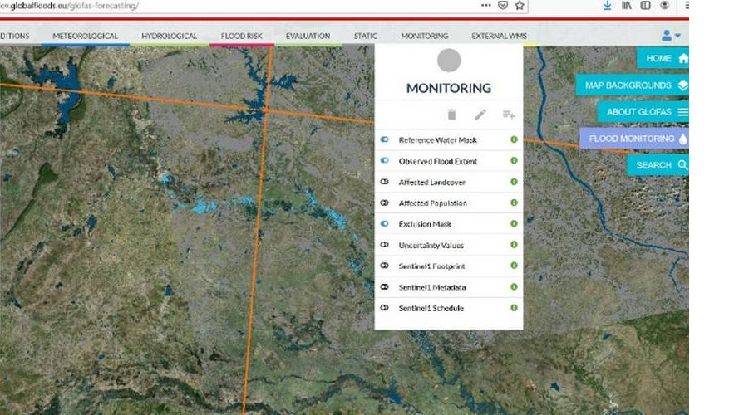Click the Reference Water Mask label
Image resolution: width=739 pixels, height=415 pixels.
coord(438,139)
